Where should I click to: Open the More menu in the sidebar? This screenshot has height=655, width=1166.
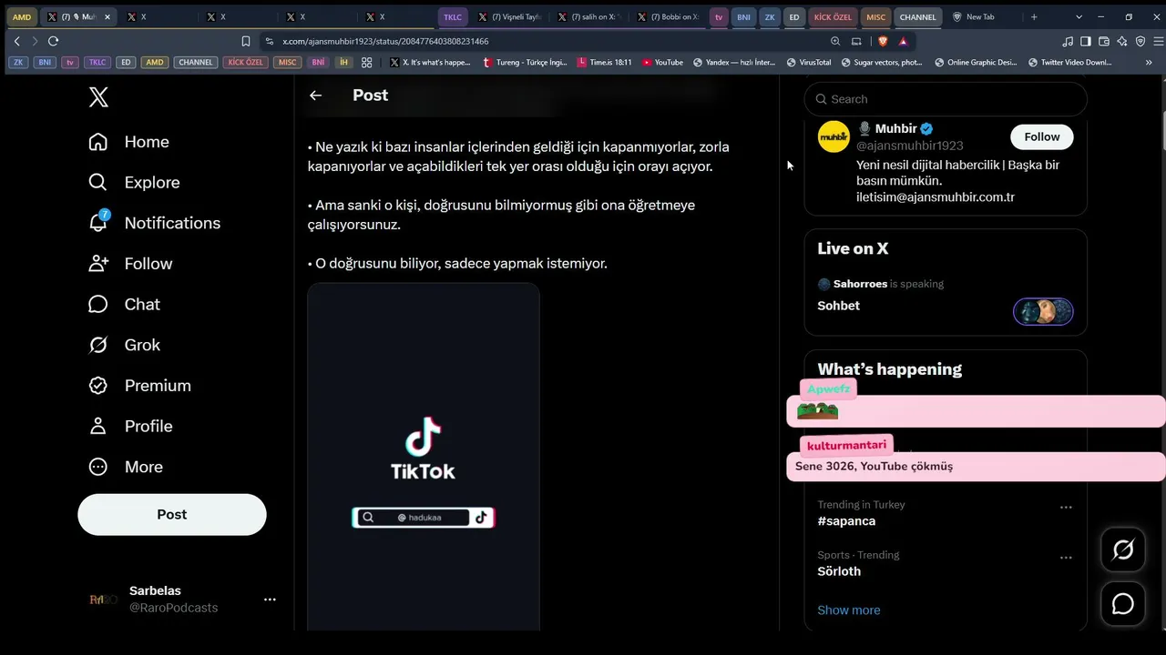(126, 467)
